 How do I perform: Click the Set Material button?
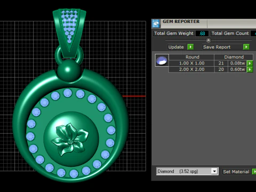[x=236, y=172]
